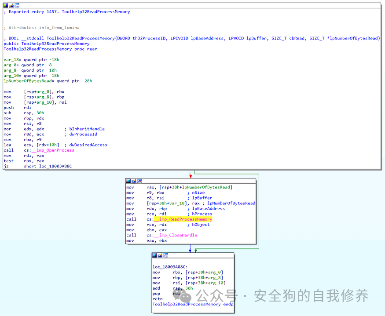The width and height of the screenshot is (385, 316).
Task: Select the 'Exported entry 1457' comment line
Action: click(x=67, y=12)
